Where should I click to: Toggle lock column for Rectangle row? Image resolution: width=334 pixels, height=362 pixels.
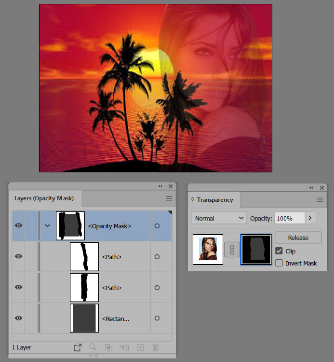pyautogui.click(x=31, y=318)
